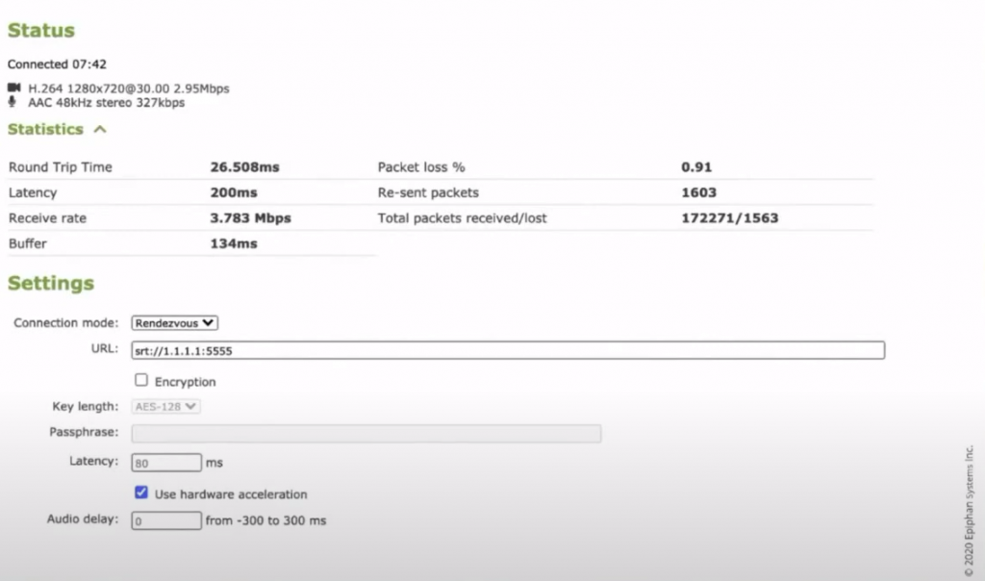Viewport: 985px width, 581px height.
Task: Click total packets value 172271/1563
Action: tap(729, 218)
